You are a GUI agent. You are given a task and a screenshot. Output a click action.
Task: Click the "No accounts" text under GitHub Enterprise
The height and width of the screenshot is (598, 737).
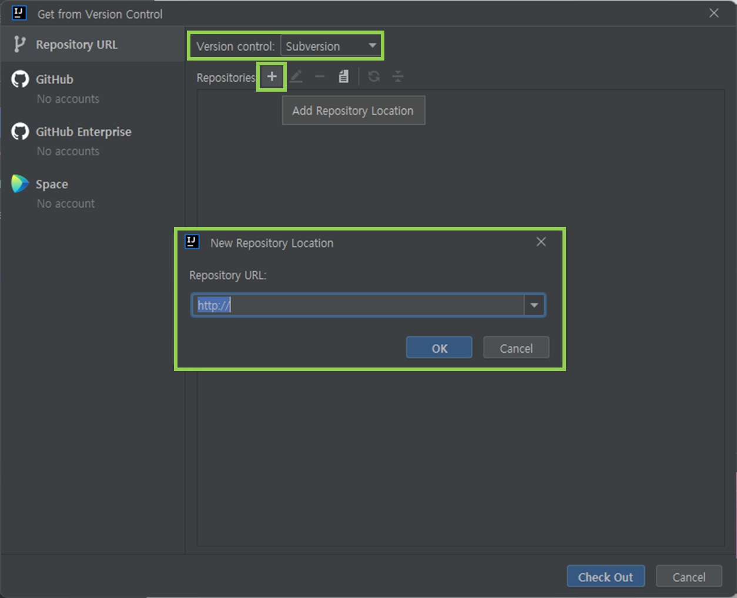(x=68, y=151)
